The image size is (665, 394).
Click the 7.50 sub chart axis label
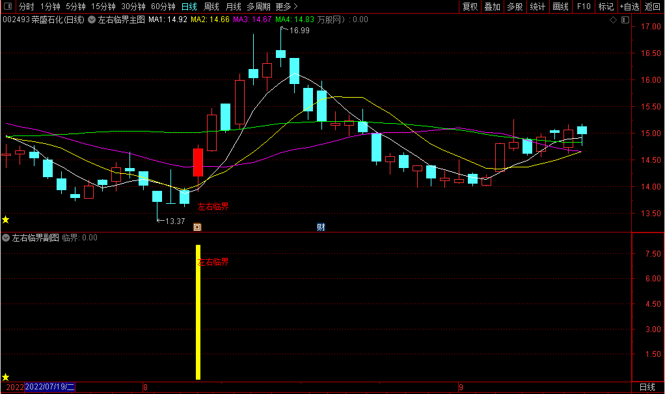[653, 253]
